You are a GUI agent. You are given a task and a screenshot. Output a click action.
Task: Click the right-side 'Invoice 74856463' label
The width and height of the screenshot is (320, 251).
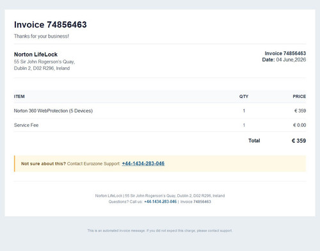(285, 53)
